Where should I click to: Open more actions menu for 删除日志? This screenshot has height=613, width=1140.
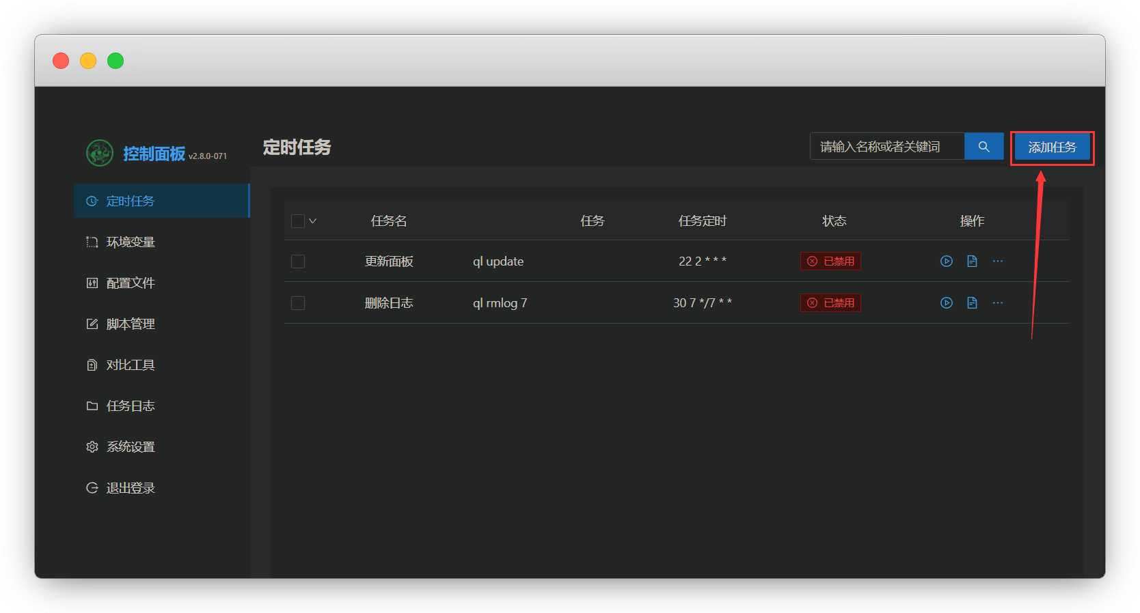[998, 303]
